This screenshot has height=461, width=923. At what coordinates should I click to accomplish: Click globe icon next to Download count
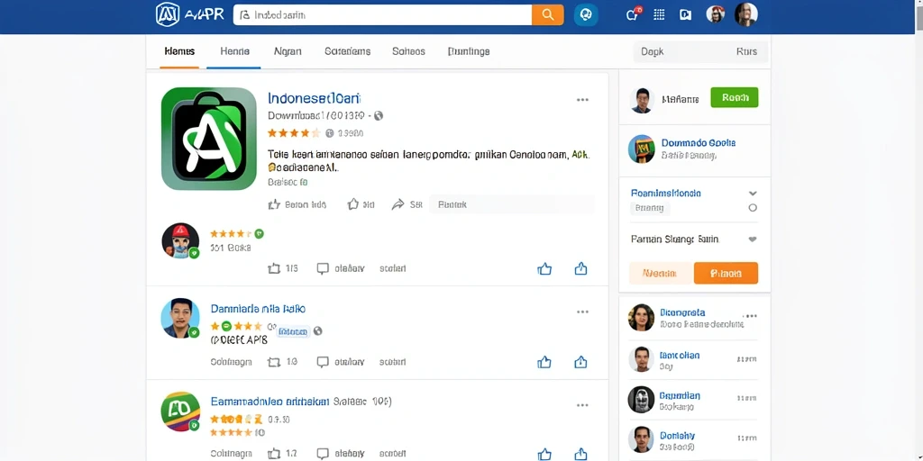point(379,116)
